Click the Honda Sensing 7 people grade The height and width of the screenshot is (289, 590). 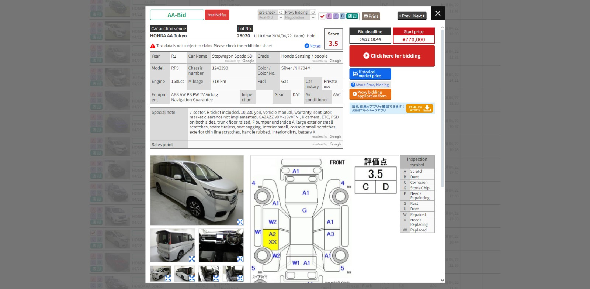click(304, 56)
